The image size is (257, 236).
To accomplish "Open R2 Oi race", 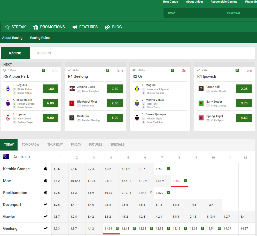I will [x=137, y=76].
